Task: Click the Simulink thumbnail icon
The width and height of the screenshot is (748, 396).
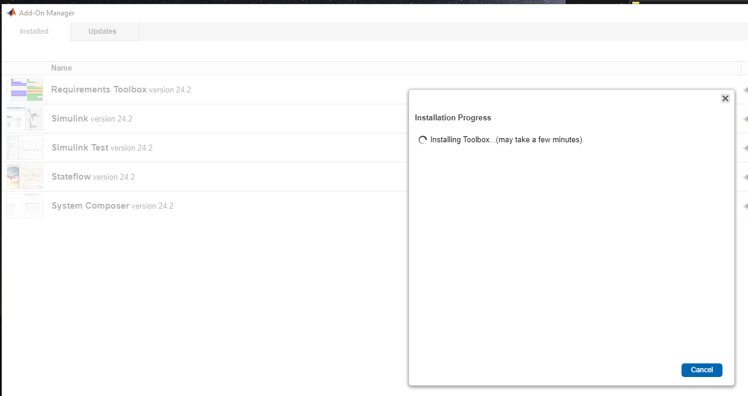Action: point(25,119)
